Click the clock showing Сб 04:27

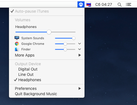click(104, 4)
